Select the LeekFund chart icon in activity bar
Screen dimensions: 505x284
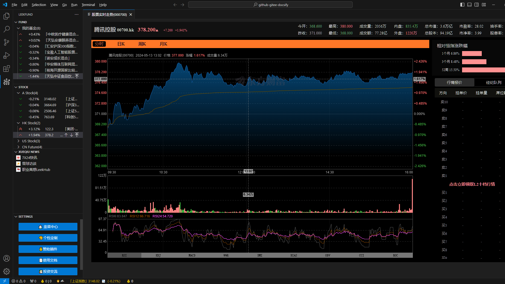coord(7,82)
